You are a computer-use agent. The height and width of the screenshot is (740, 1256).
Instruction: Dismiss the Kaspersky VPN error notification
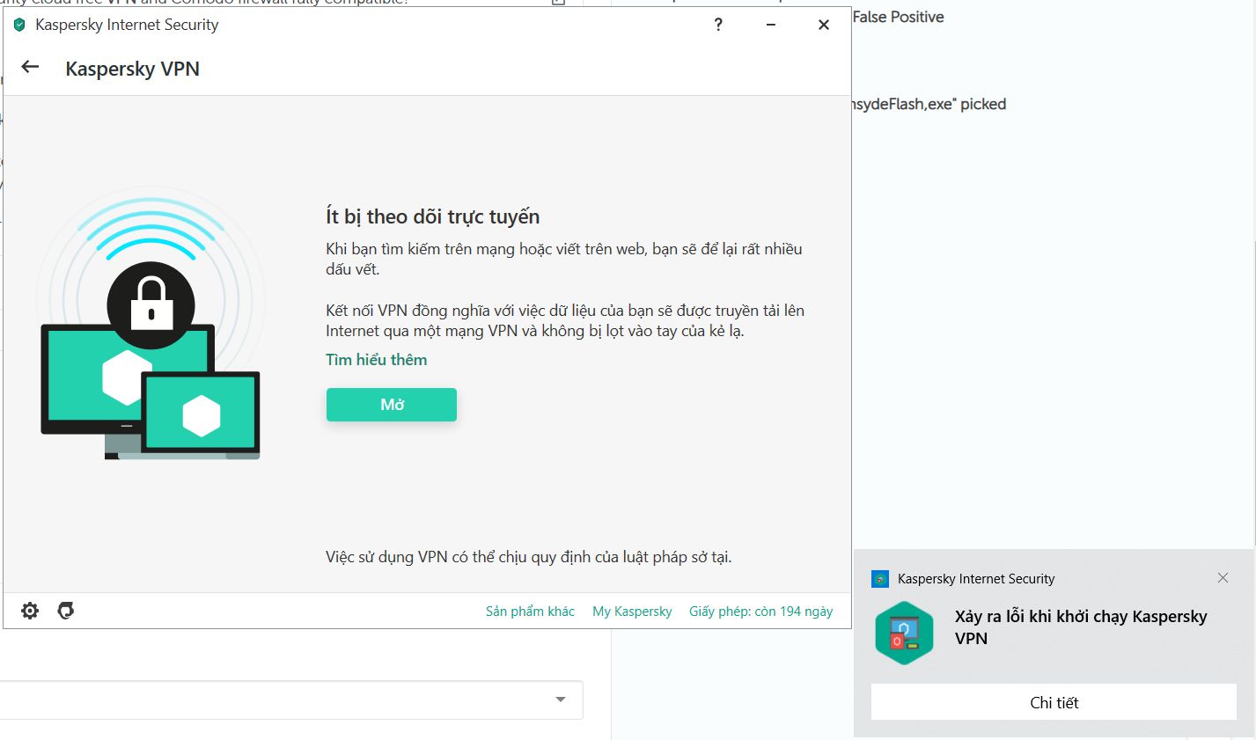tap(1223, 578)
